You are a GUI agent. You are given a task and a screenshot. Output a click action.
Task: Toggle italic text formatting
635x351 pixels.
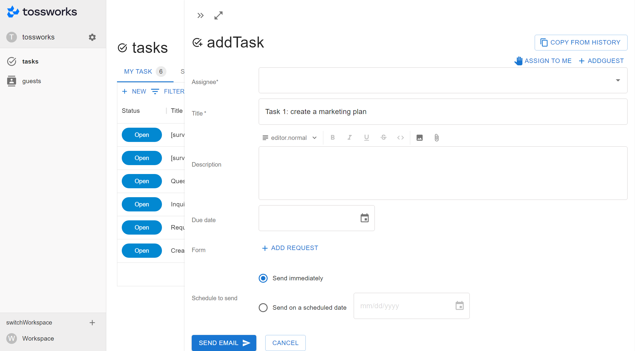tap(350, 137)
